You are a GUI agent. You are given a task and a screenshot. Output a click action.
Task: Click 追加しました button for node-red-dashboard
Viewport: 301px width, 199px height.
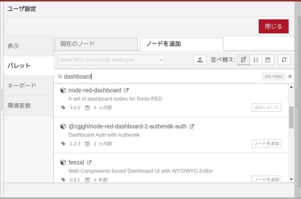pyautogui.click(x=266, y=107)
